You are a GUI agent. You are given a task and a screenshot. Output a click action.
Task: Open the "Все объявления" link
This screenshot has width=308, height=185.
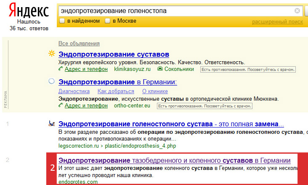coord(79,44)
